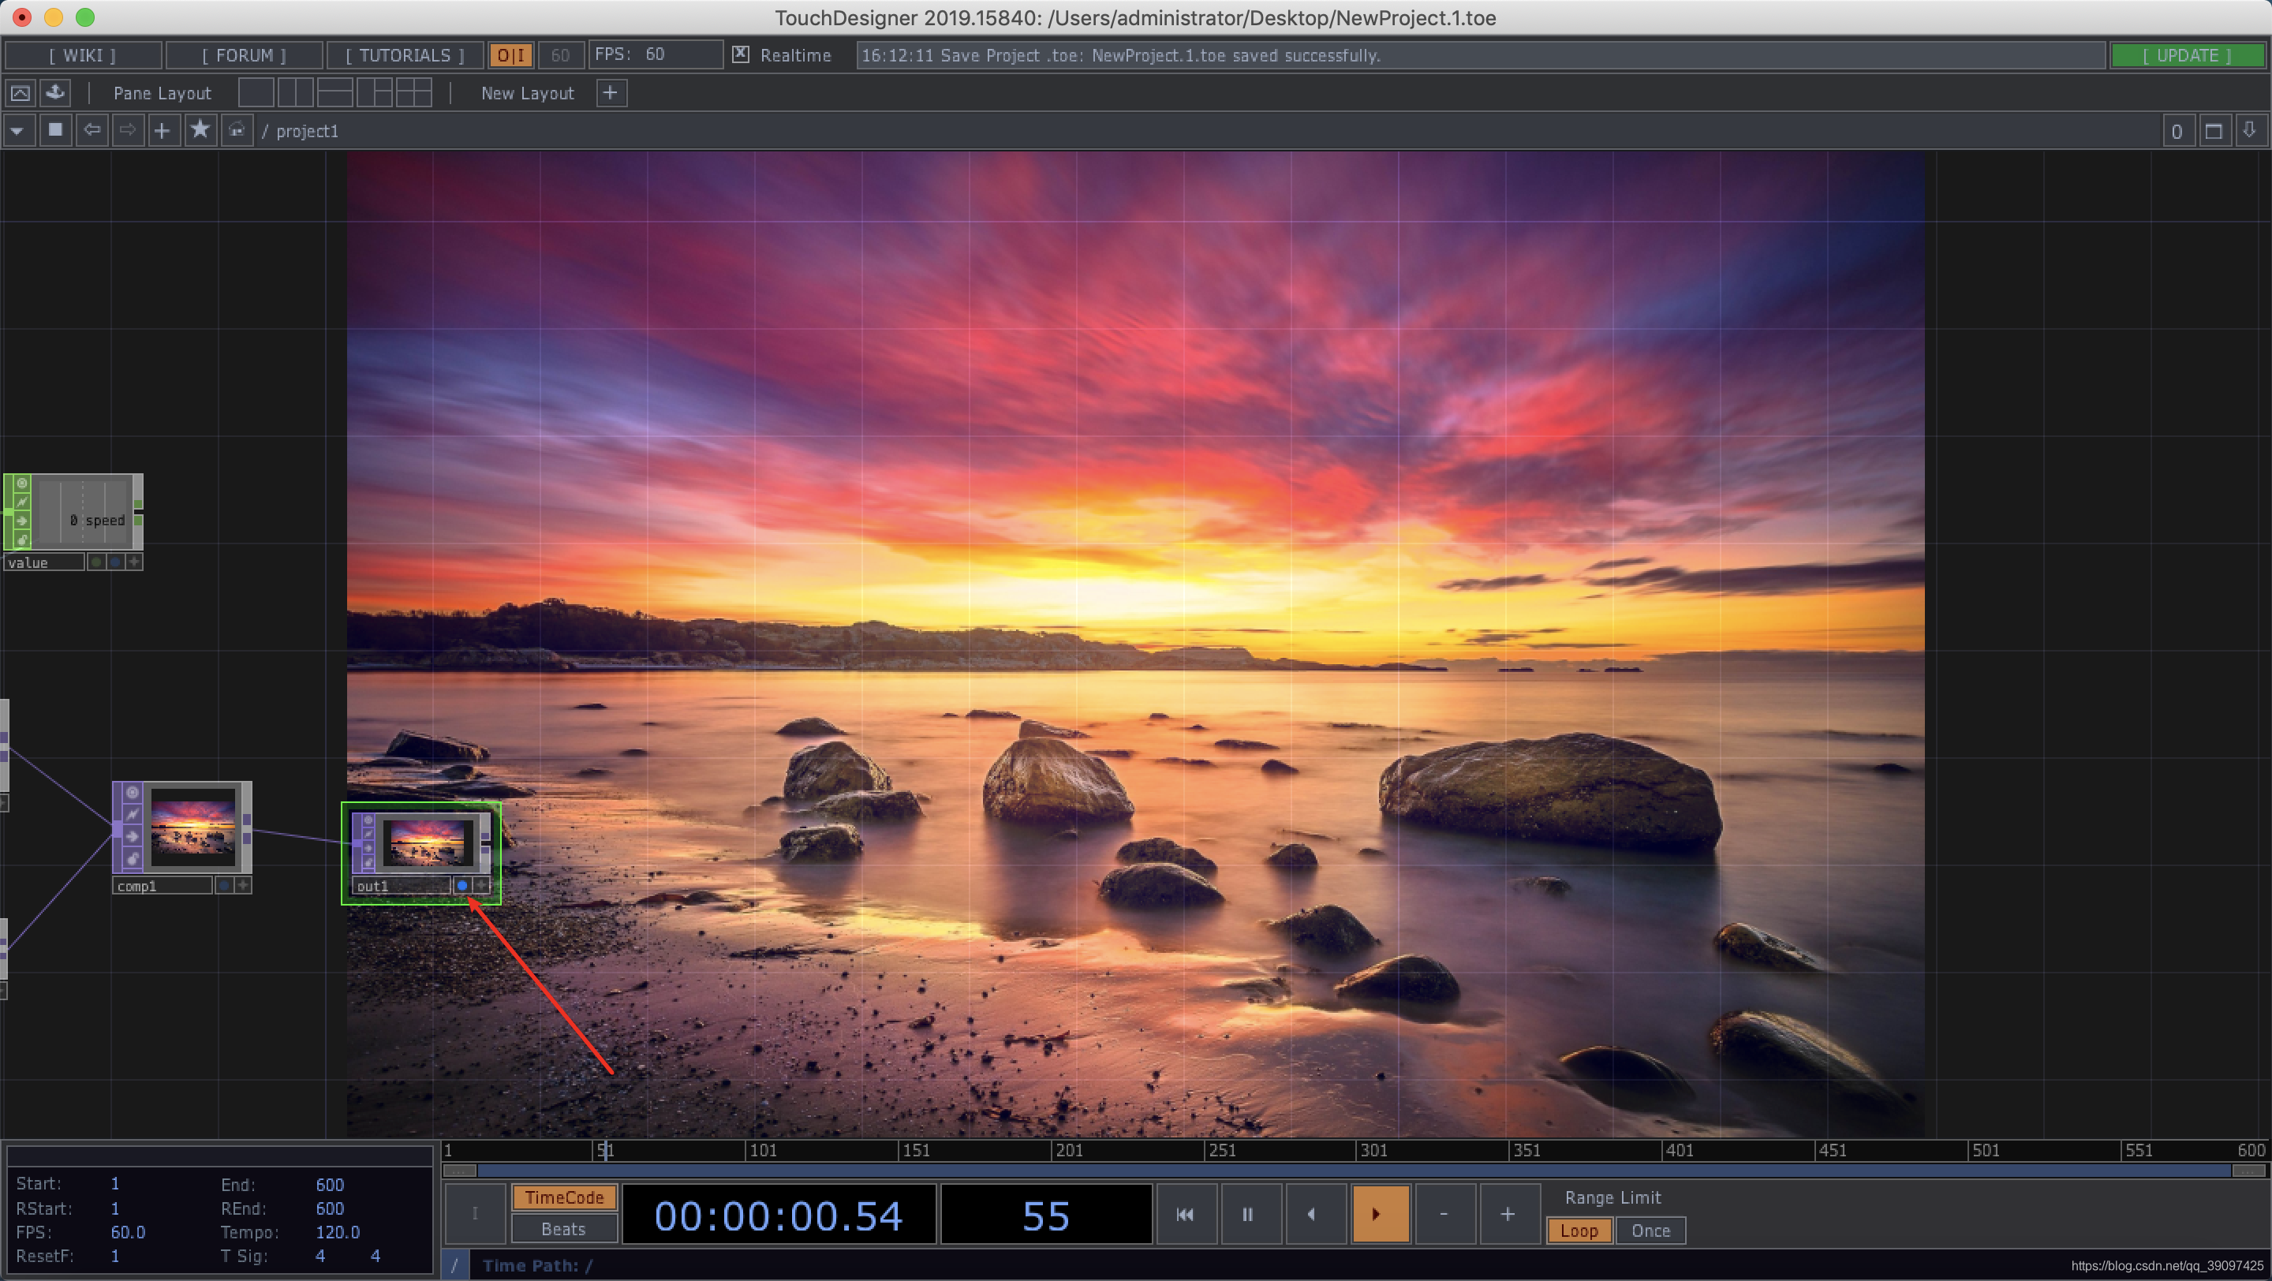The height and width of the screenshot is (1281, 2272).
Task: Toggle the blue display flag on out1
Action: click(462, 885)
